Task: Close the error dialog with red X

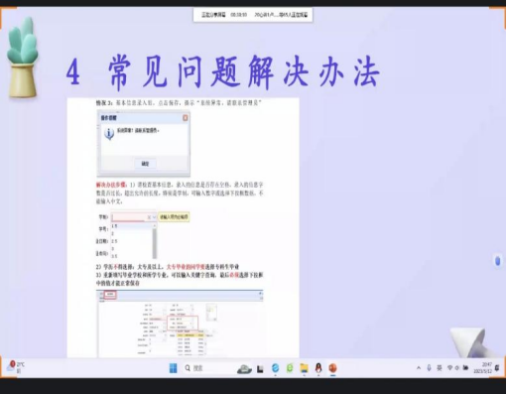Action: [186, 118]
